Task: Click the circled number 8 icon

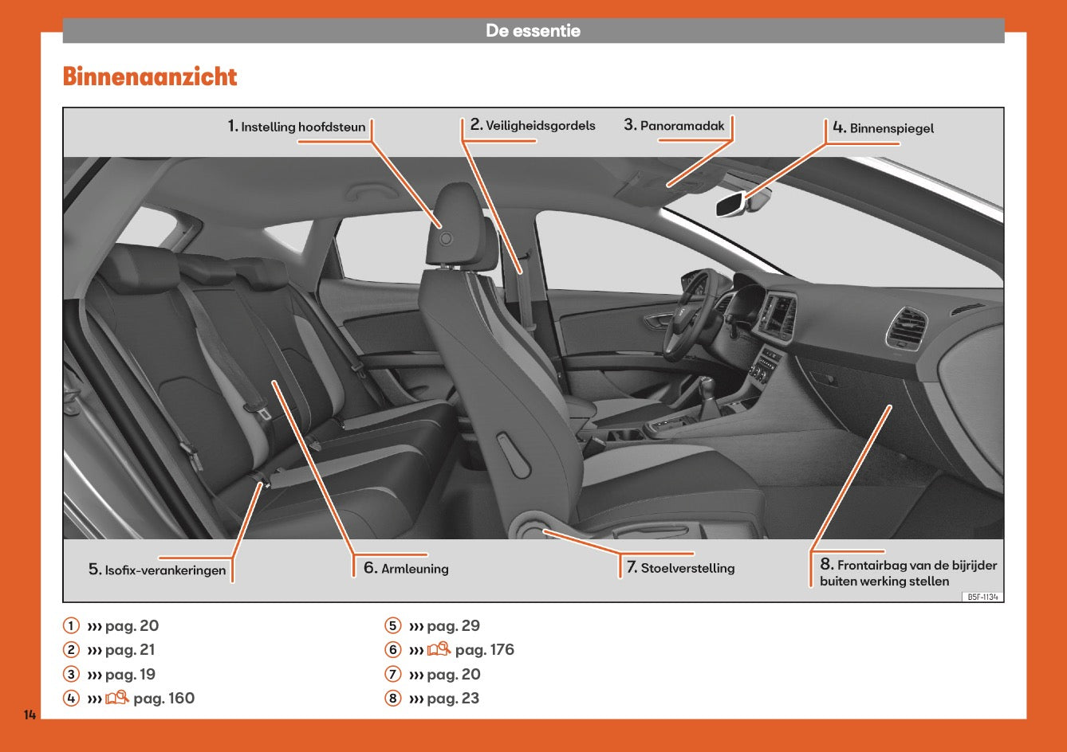Action: [x=392, y=699]
